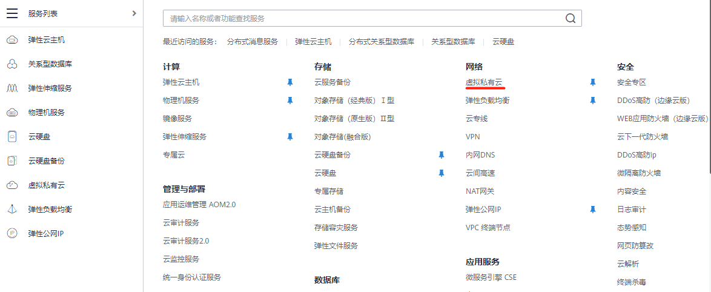Unpin 弹性负载均衡 in the 网络 list
The image size is (711, 292).
point(593,101)
